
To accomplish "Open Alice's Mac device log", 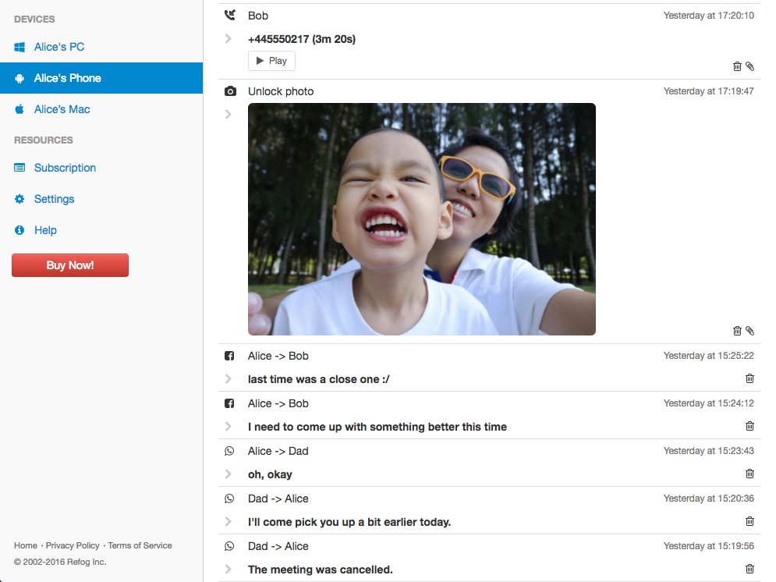I will 62,109.
